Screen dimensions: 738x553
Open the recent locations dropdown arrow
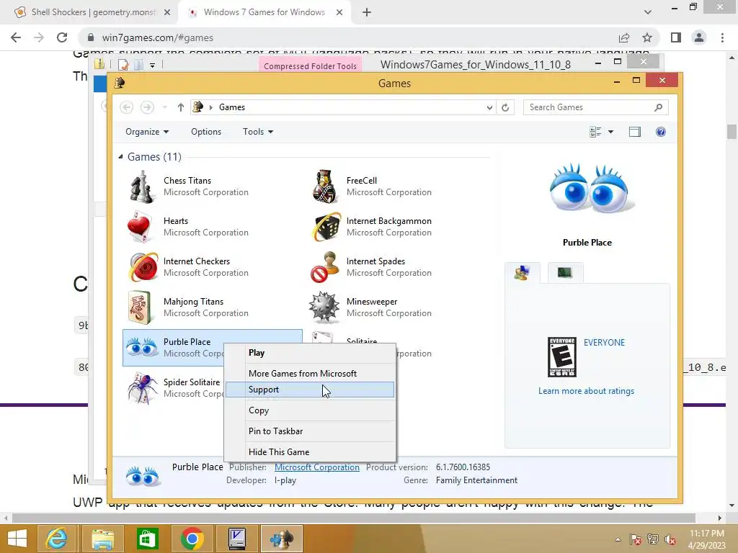(x=165, y=108)
